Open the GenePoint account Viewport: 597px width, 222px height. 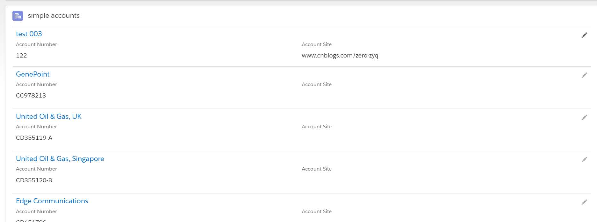click(33, 74)
